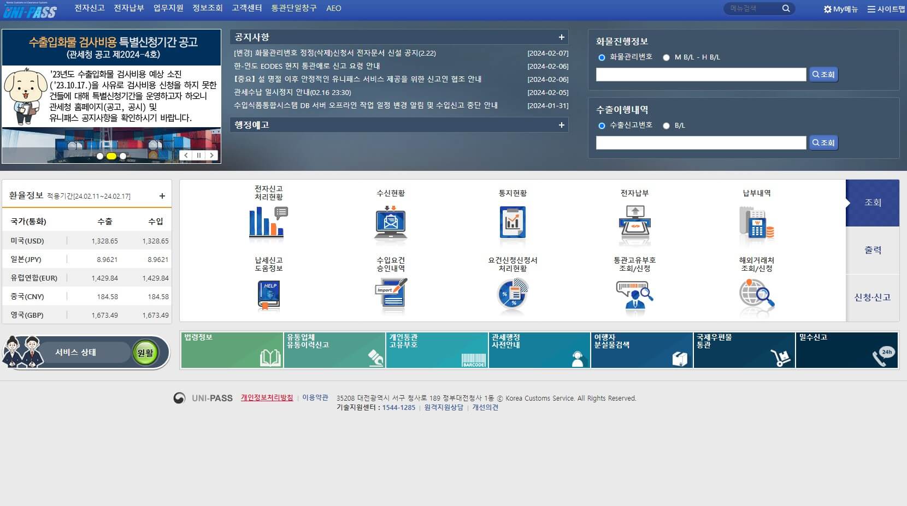The image size is (907, 506).
Task: Switch to the 출력 tab
Action: coord(873,249)
